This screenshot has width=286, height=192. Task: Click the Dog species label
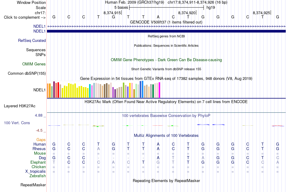tap(42, 158)
